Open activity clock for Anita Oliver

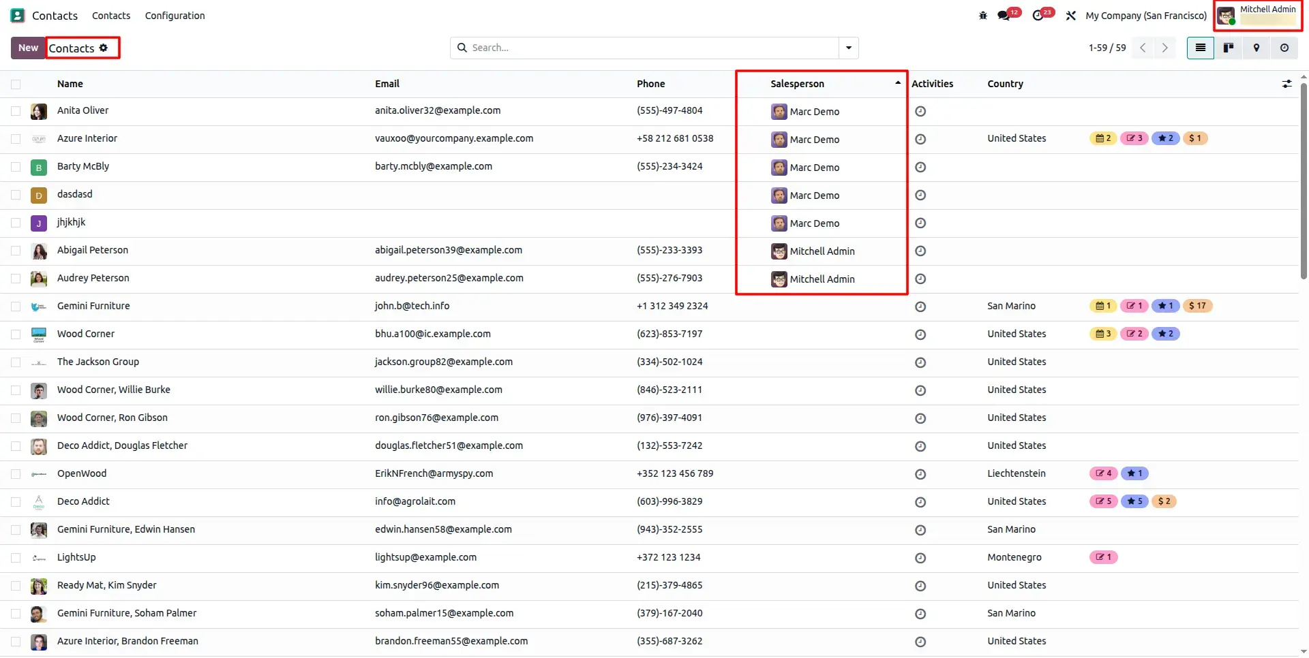(x=920, y=111)
